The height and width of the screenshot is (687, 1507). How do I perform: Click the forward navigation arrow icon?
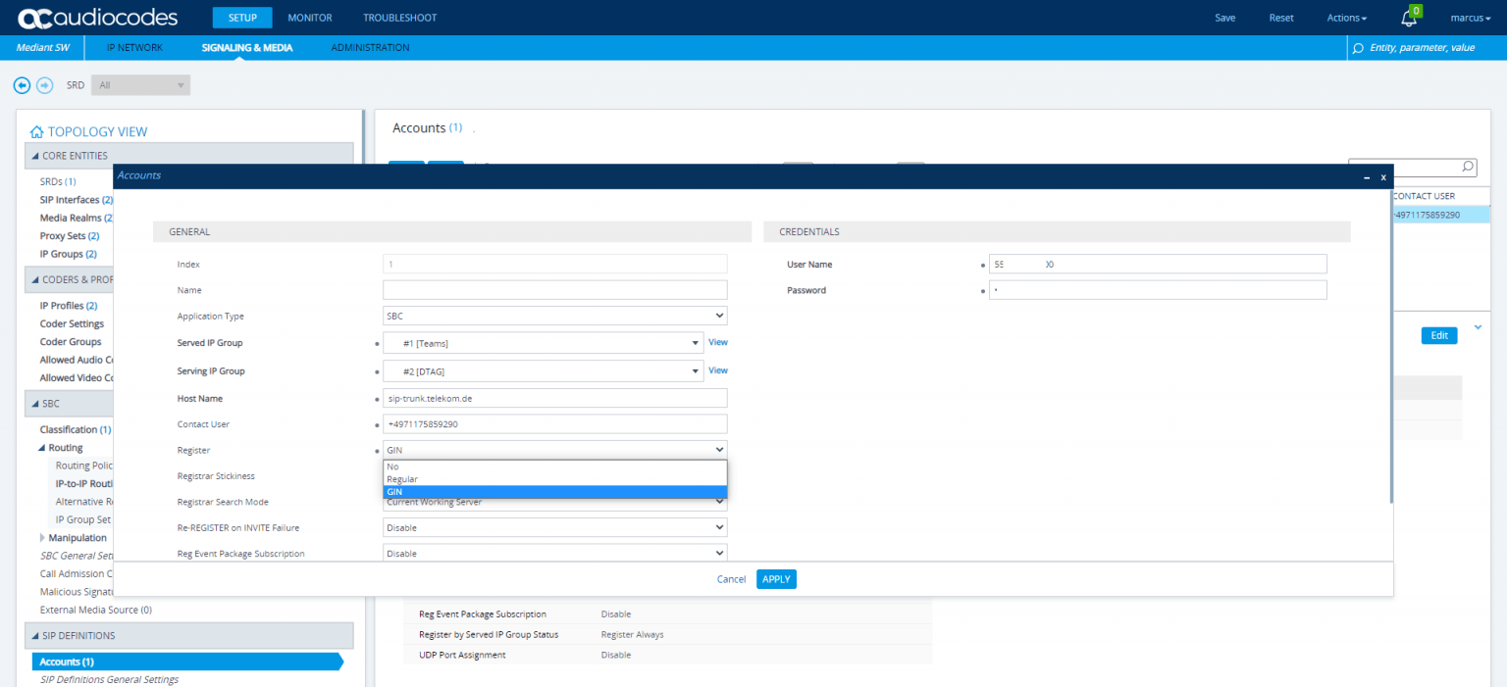pyautogui.click(x=44, y=85)
